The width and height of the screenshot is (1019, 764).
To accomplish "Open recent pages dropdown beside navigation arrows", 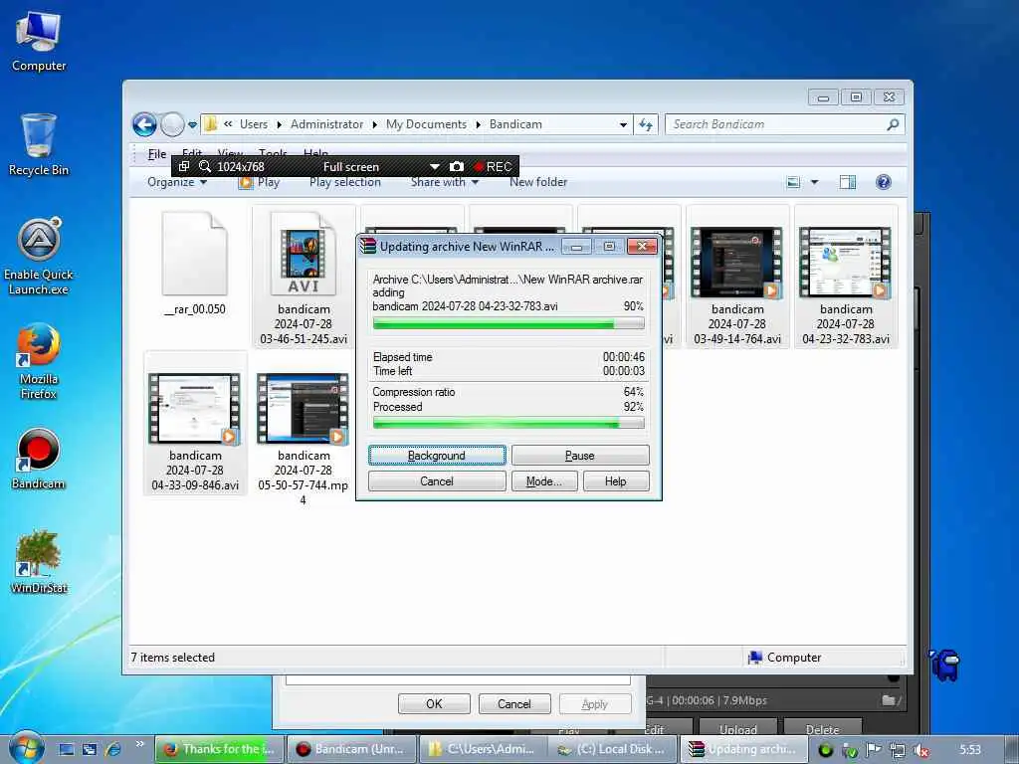I will (192, 124).
